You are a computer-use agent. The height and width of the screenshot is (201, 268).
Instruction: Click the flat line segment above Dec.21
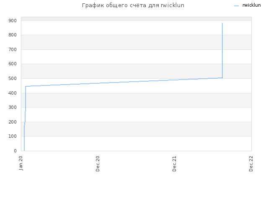point(174,80)
